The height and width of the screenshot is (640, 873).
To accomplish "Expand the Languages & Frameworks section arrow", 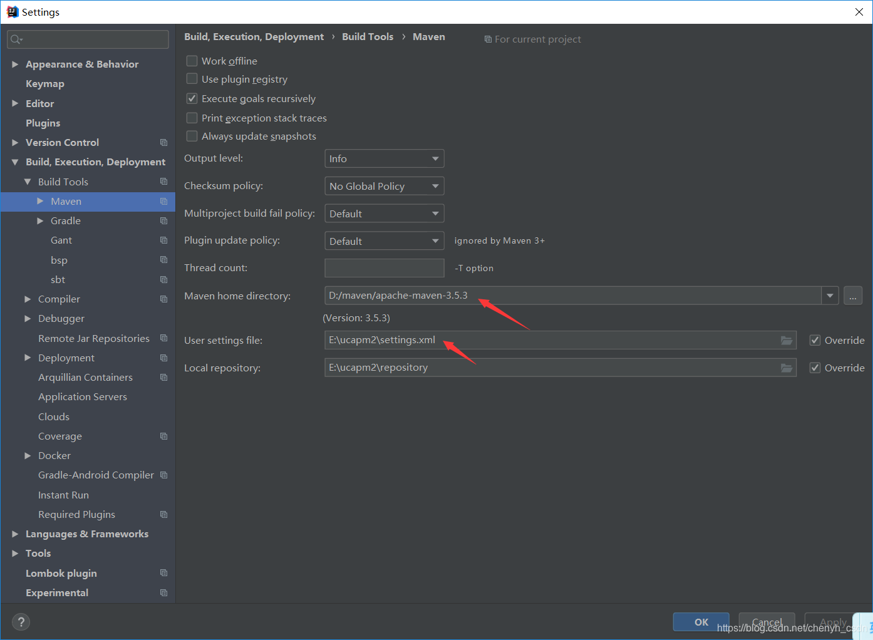I will coord(15,534).
